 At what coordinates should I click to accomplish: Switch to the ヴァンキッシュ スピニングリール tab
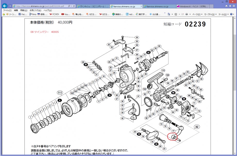click(92, 6)
